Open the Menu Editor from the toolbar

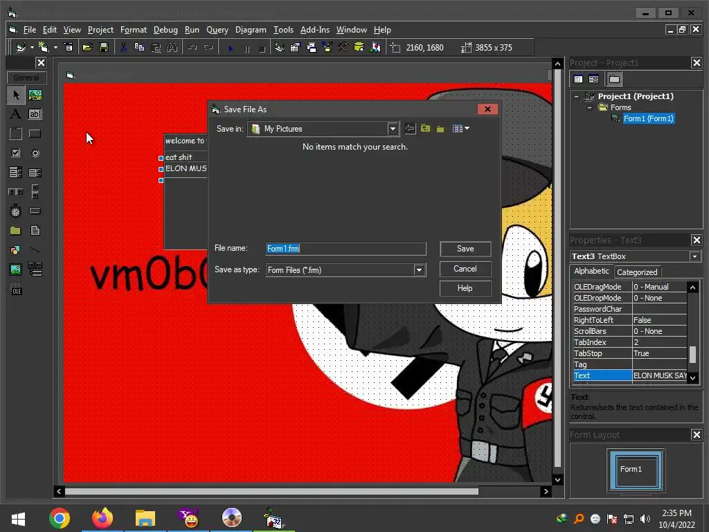(69, 47)
